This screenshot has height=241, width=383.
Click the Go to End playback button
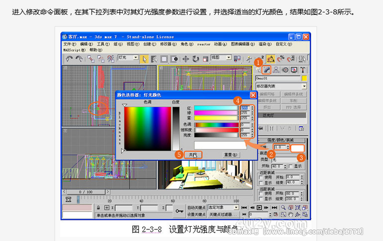tap(274, 208)
